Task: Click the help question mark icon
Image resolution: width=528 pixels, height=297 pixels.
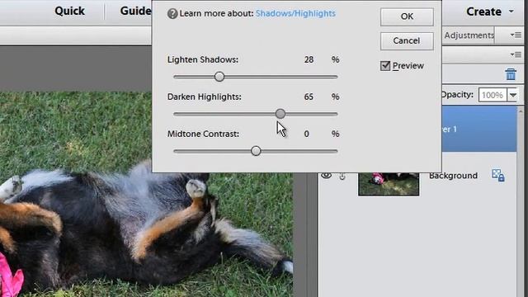Action: pos(172,14)
